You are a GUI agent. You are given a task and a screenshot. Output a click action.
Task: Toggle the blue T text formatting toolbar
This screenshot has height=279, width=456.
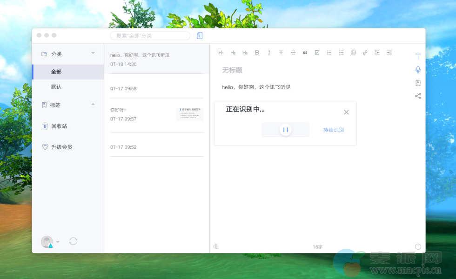pos(418,56)
